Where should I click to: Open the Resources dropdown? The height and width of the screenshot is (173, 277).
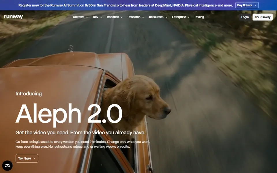pos(158,17)
